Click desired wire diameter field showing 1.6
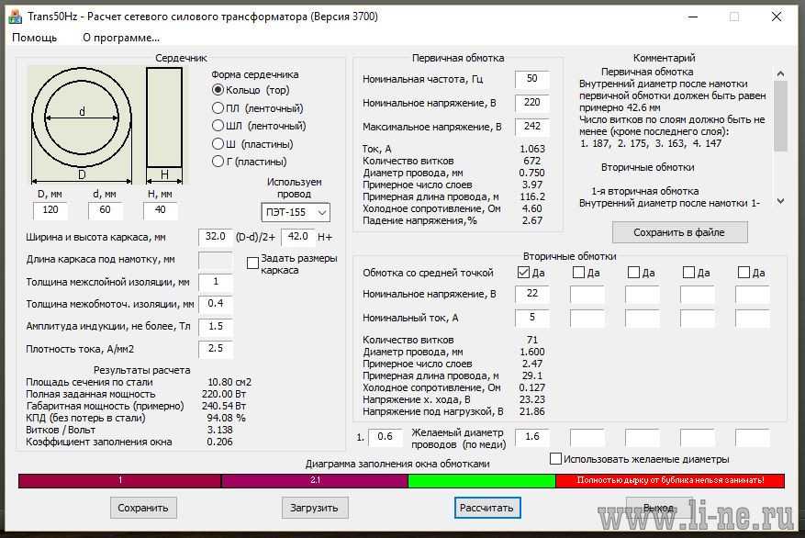The width and height of the screenshot is (805, 538). [531, 437]
